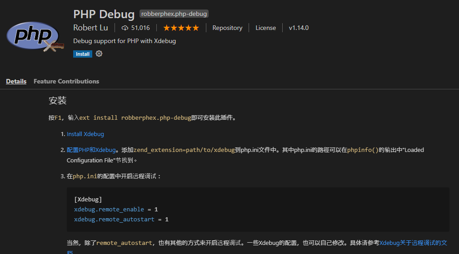Click description Debug support for PHP with Xdebug
The width and height of the screenshot is (459, 254).
125,41
